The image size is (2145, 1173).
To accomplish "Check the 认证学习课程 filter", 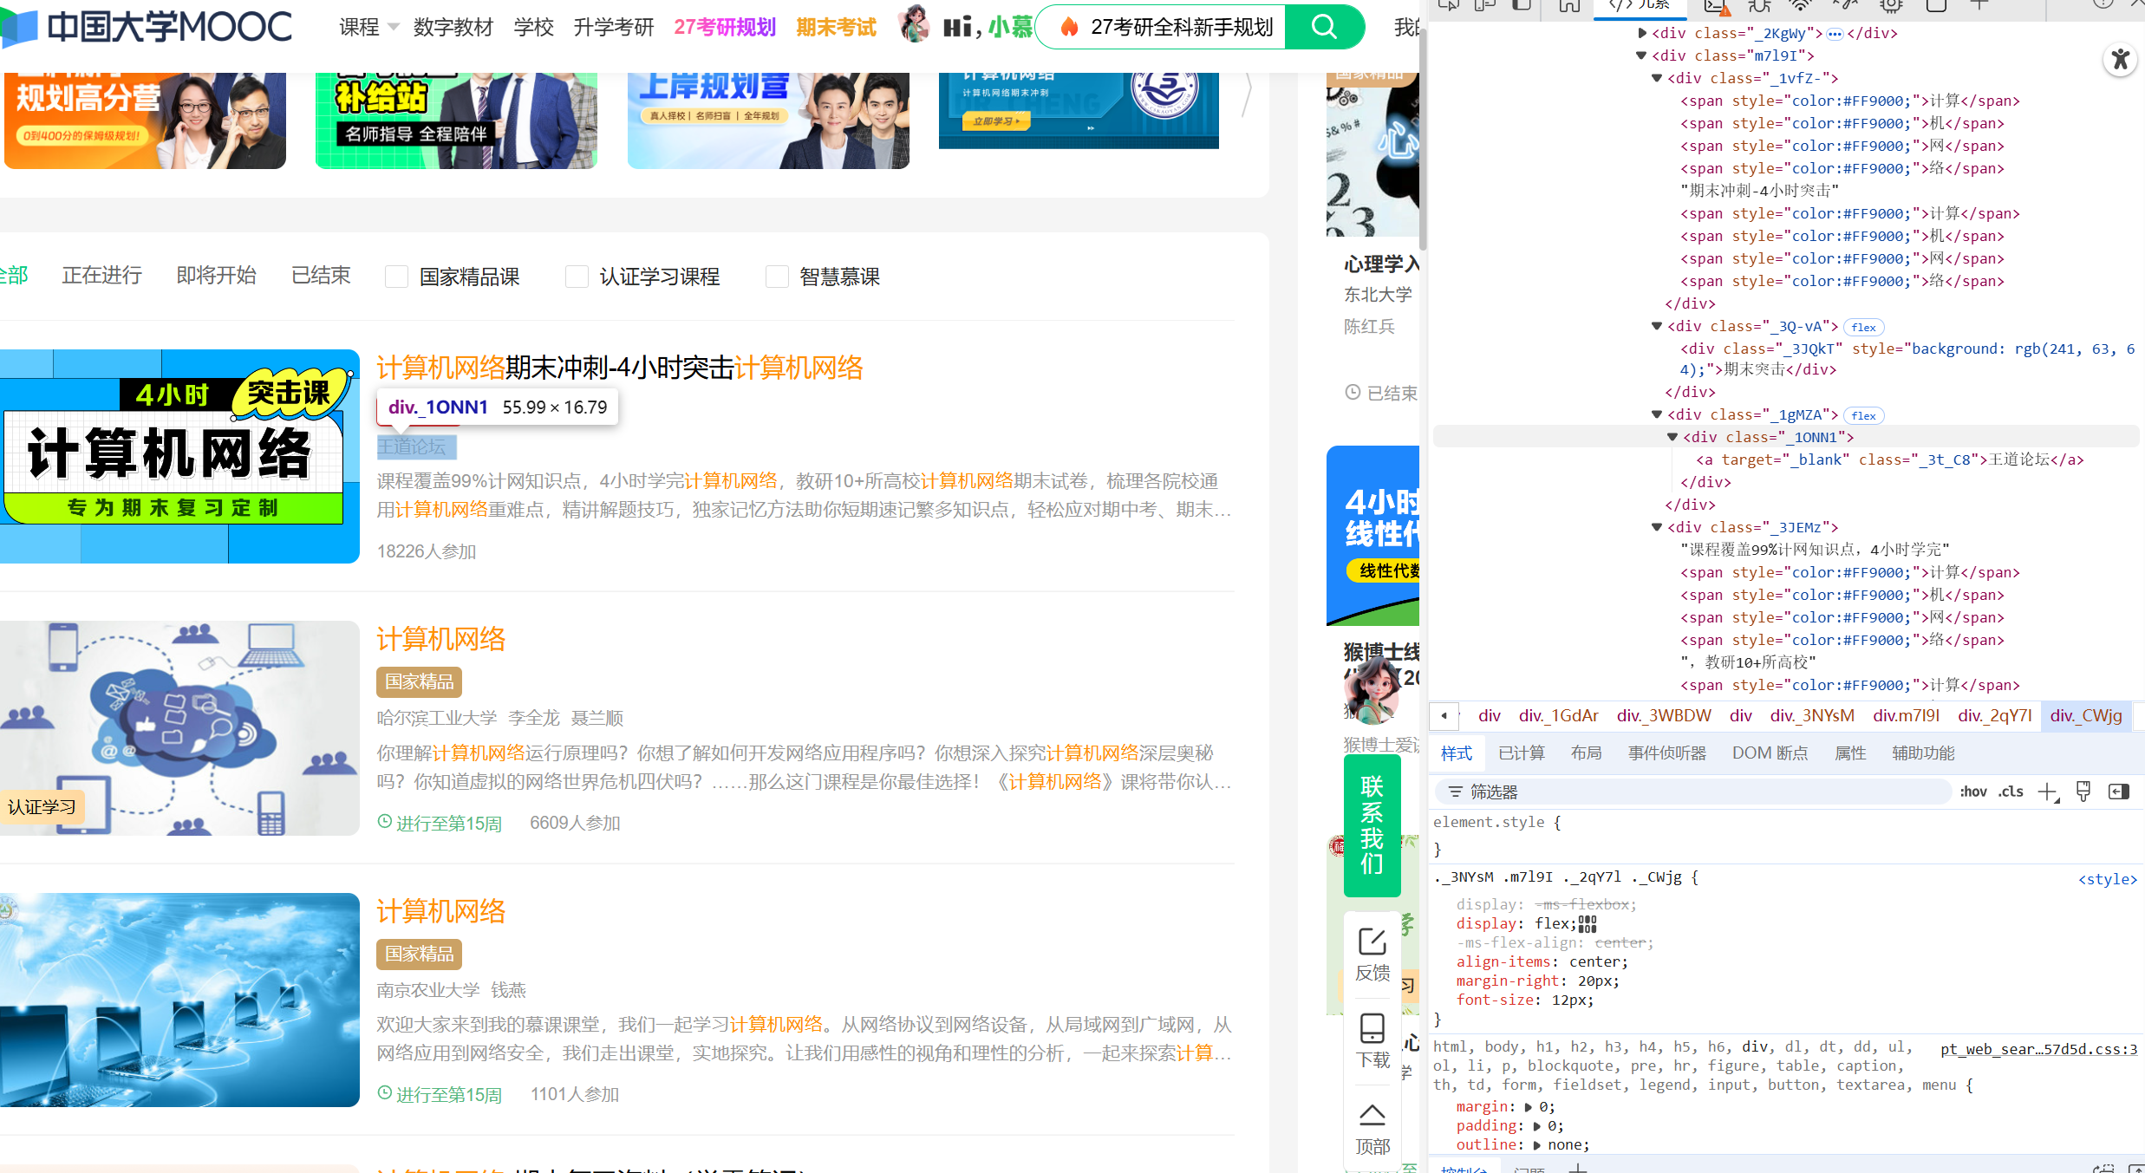I will (x=577, y=276).
